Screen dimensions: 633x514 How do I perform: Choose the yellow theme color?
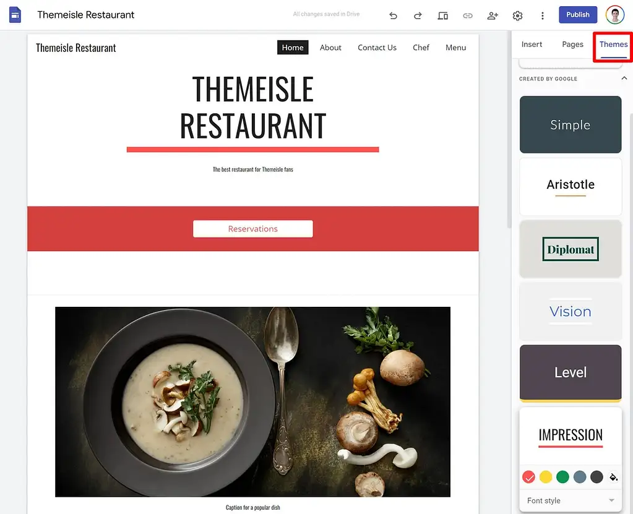546,477
